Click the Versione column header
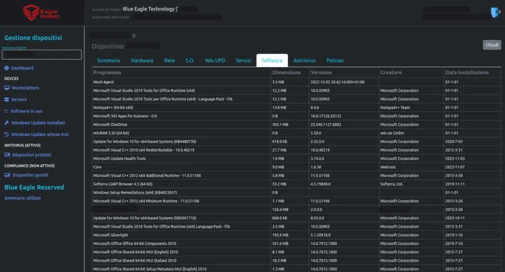Viewport: 505px width, 272px height. point(344,72)
